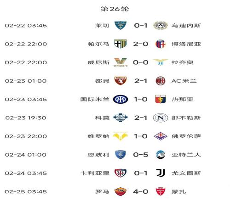The image size is (230, 202).
Task: Click the Atalanta round badge
Action: [x=161, y=155]
